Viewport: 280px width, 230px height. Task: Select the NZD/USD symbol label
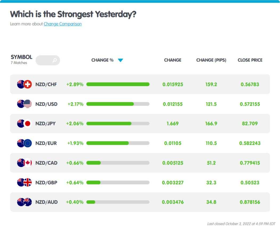tap(46, 104)
